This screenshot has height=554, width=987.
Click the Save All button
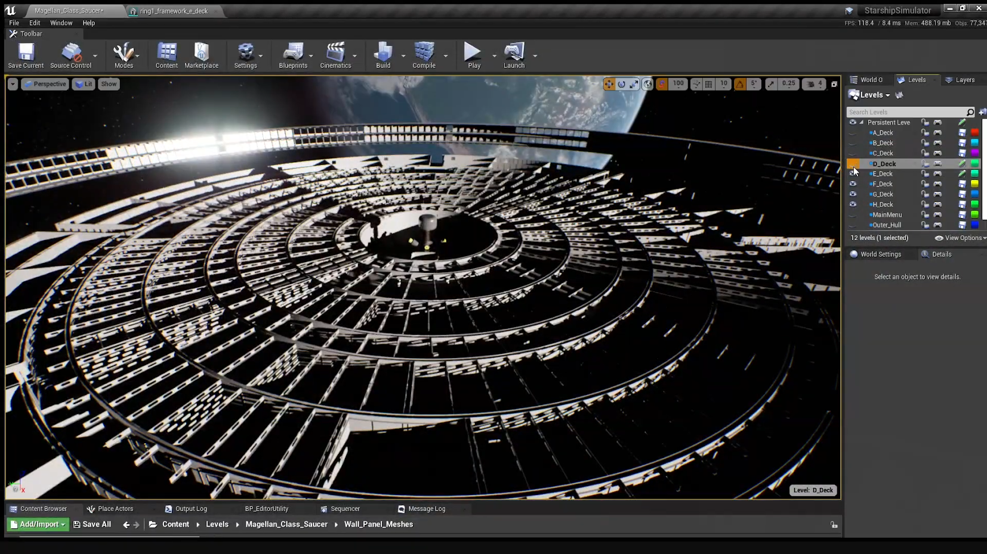pyautogui.click(x=92, y=525)
